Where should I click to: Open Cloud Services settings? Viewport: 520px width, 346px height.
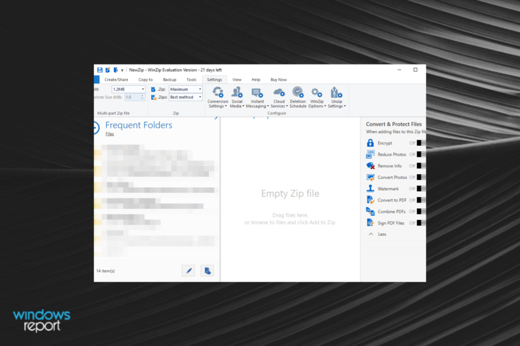(x=279, y=97)
